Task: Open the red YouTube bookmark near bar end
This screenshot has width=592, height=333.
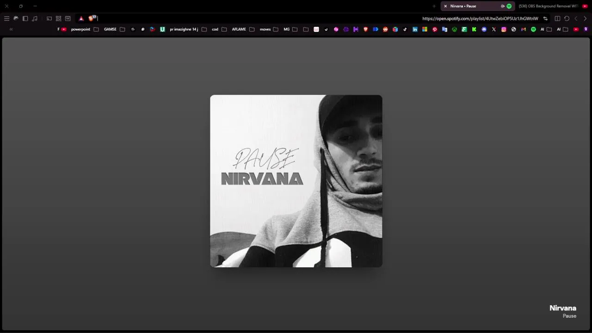Action: coord(576,29)
